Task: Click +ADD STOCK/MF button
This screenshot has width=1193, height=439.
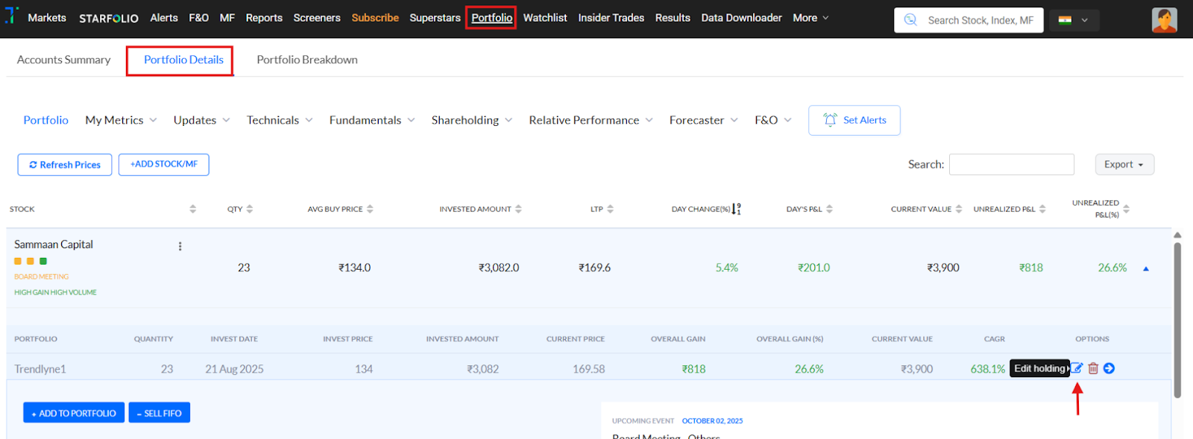Action: click(x=164, y=165)
